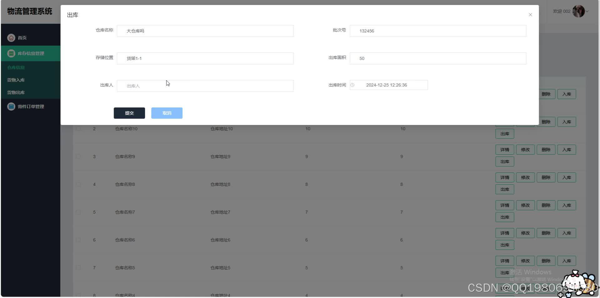Click 入库 button in 仓库名称10 row
600x298 pixels.
click(x=567, y=122)
